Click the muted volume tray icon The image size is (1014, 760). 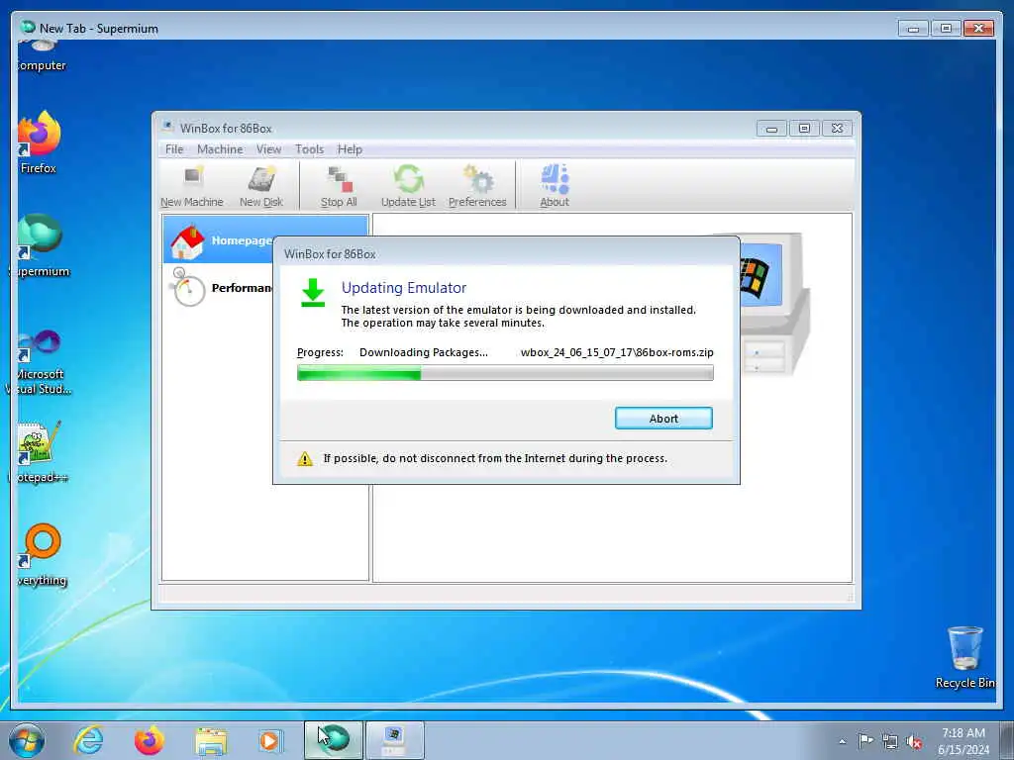coord(914,741)
